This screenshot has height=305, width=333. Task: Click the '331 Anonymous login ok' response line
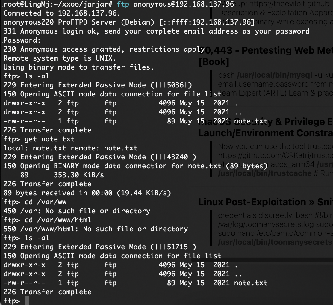[x=156, y=31]
